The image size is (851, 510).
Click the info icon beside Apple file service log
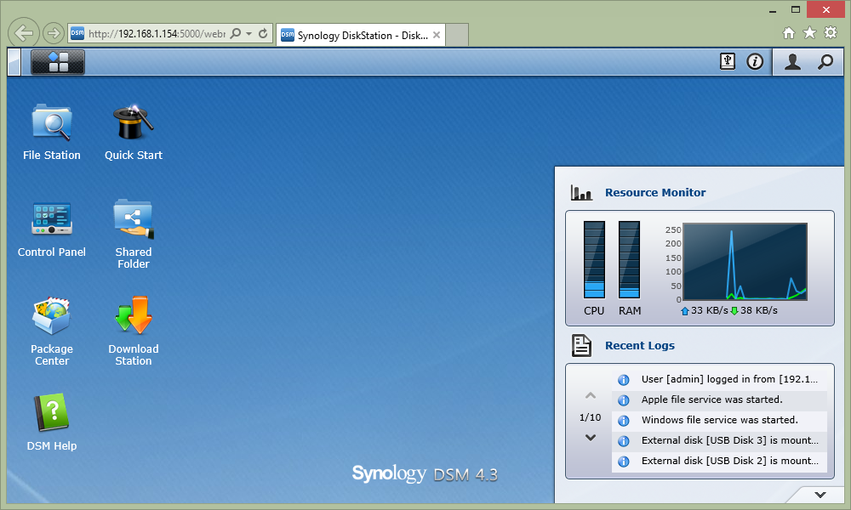624,400
